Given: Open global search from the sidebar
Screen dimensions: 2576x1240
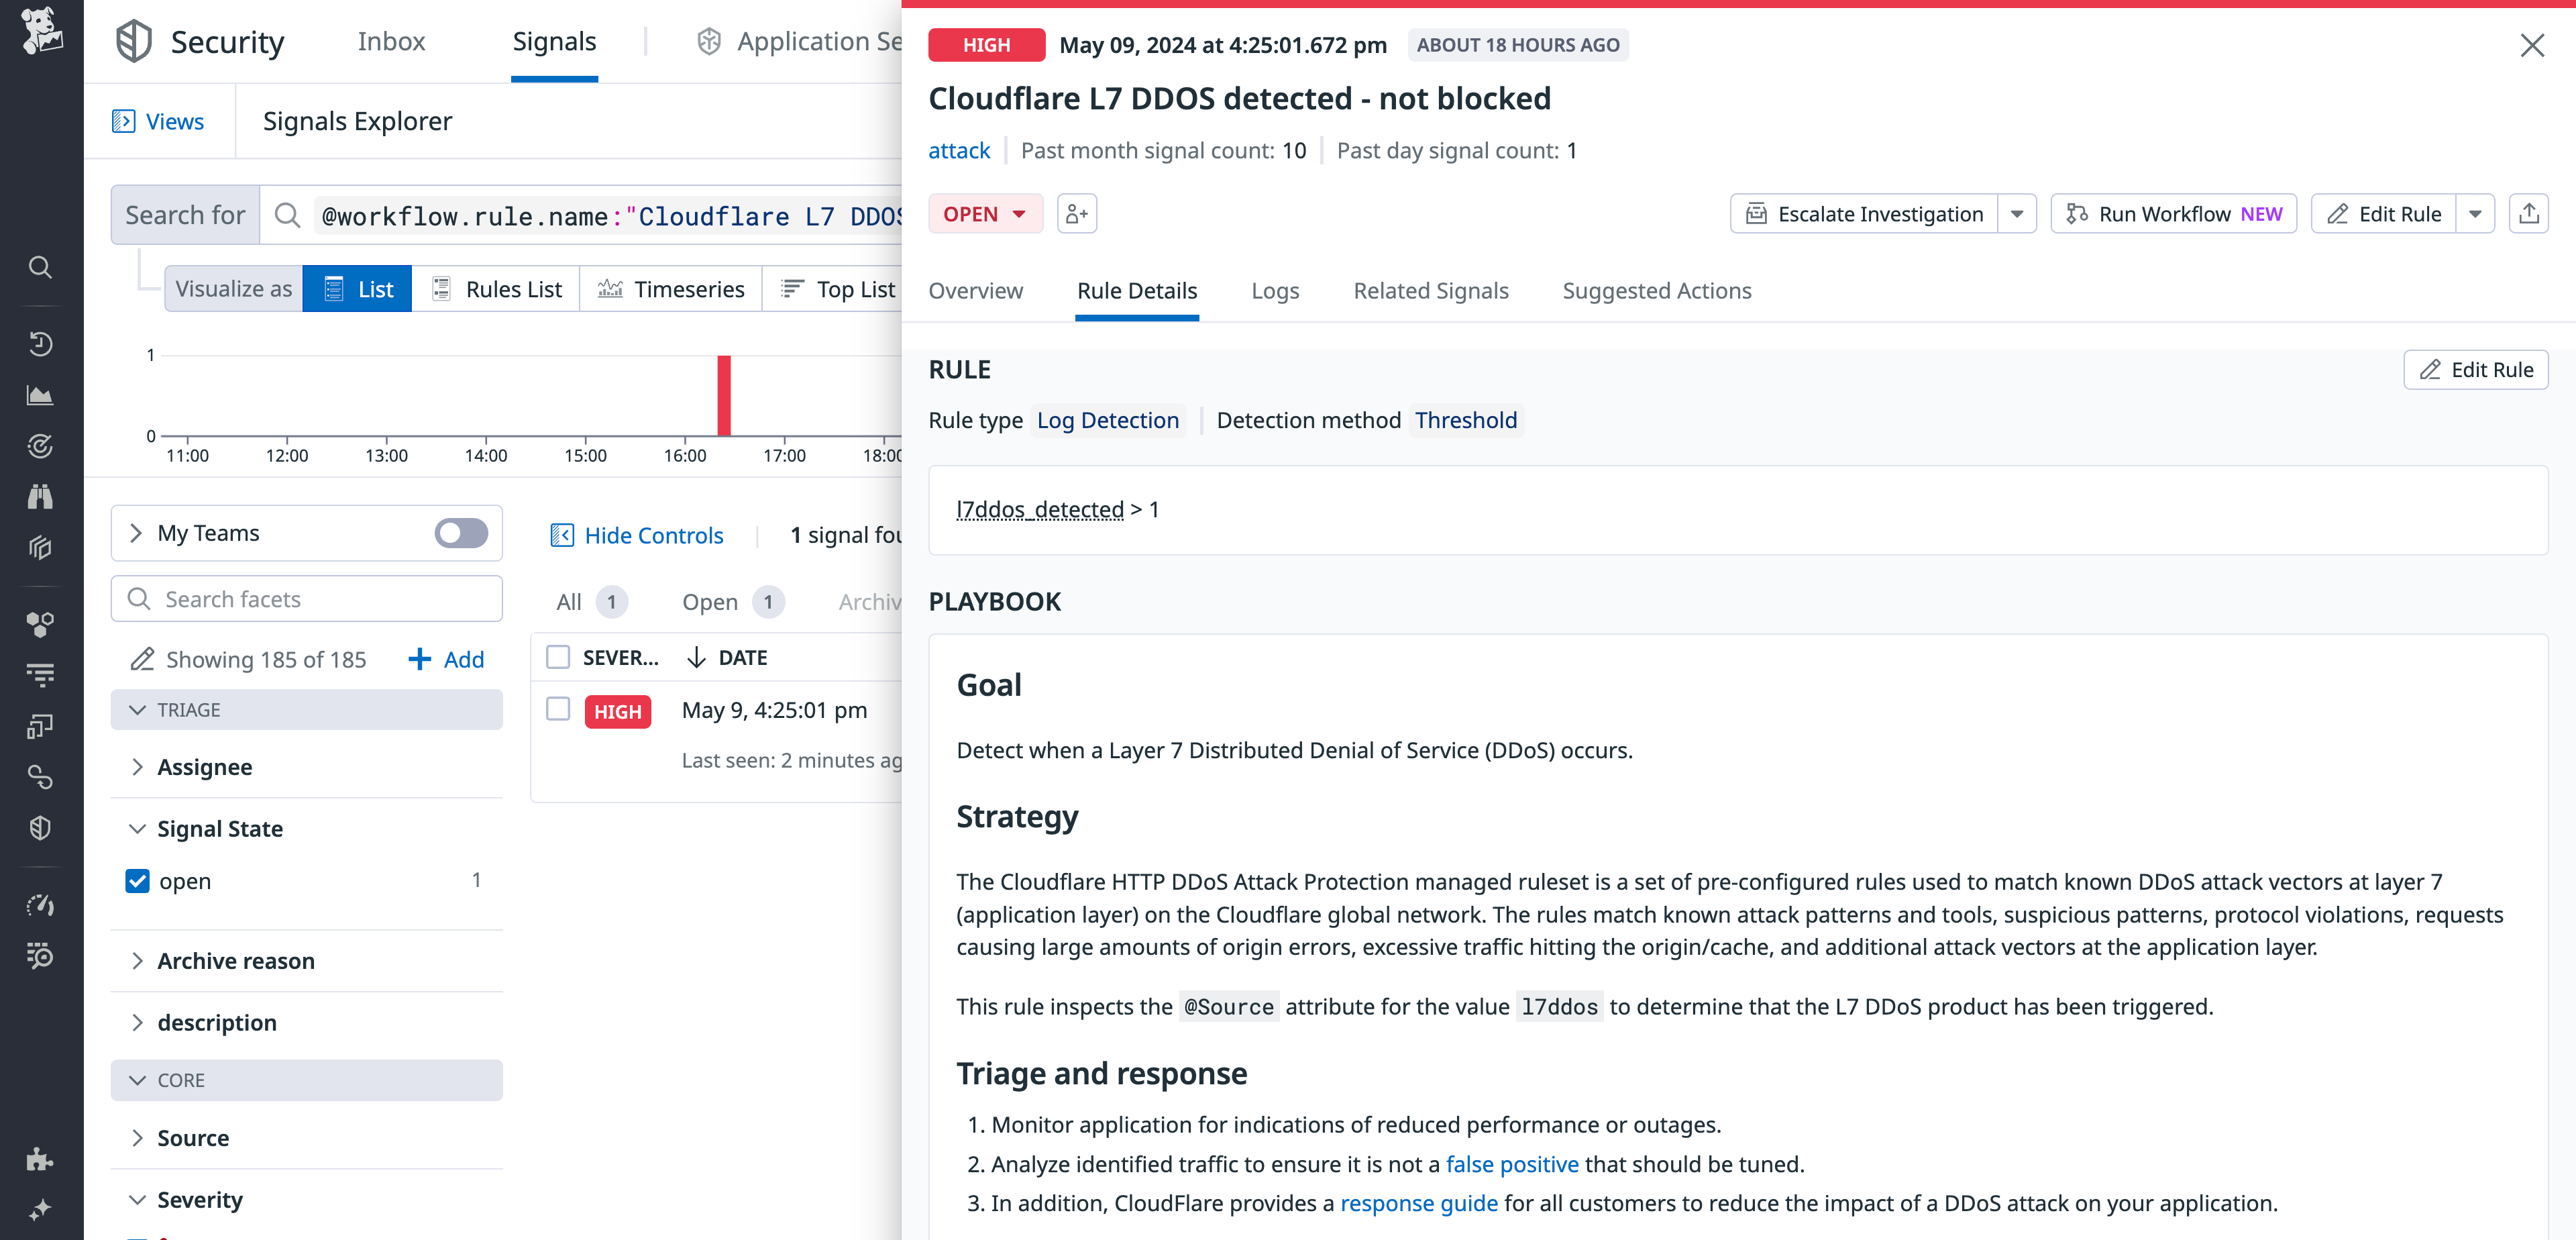Looking at the screenshot, I should pos(40,267).
